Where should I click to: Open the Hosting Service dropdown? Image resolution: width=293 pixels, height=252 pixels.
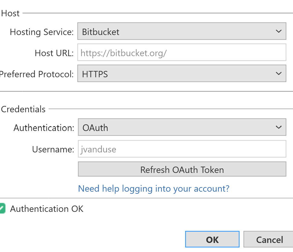pyautogui.click(x=182, y=31)
